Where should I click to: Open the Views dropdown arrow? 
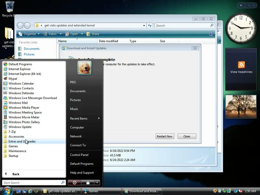pos(61,34)
